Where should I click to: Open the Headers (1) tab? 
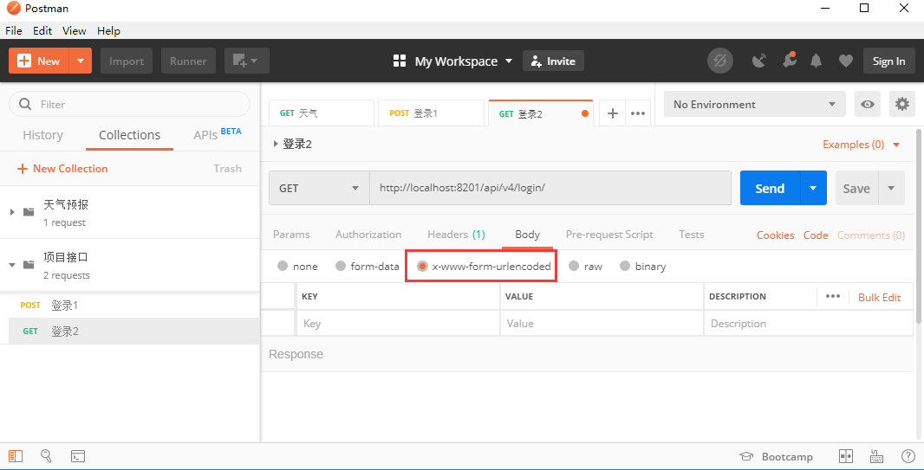click(x=456, y=234)
